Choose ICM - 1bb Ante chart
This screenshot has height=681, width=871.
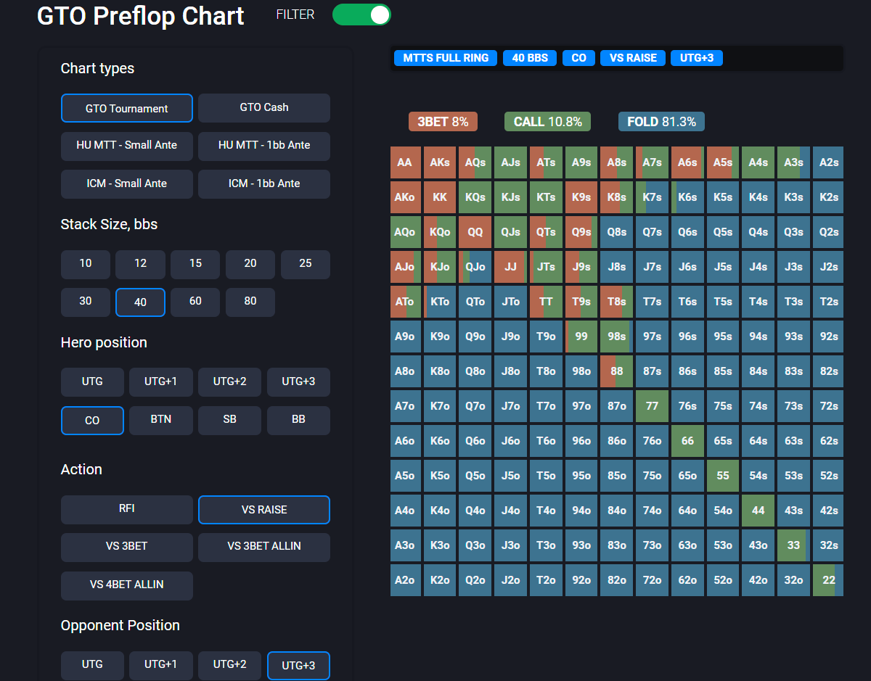[x=264, y=183]
